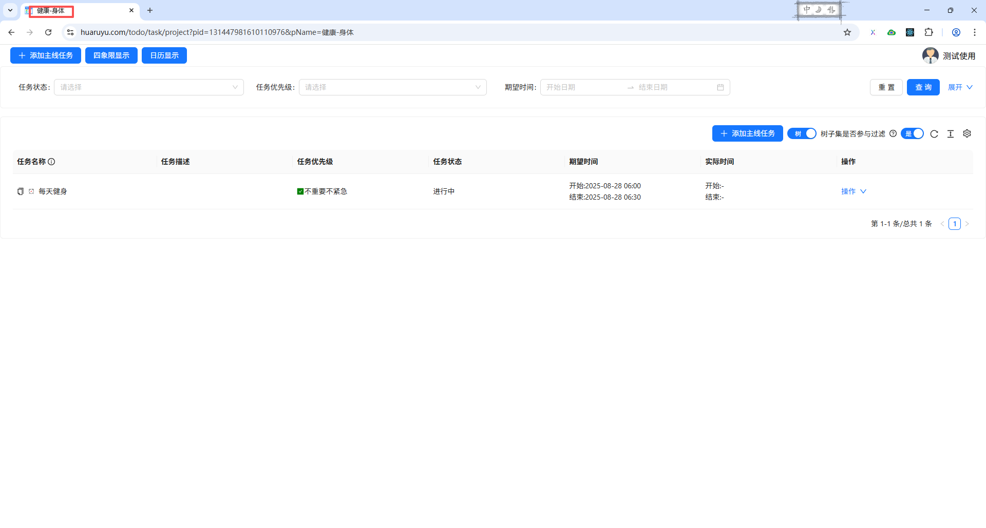Screen dimensions: 986x528
Task: Open the 任务状态 dropdown
Action: pyautogui.click(x=148, y=87)
